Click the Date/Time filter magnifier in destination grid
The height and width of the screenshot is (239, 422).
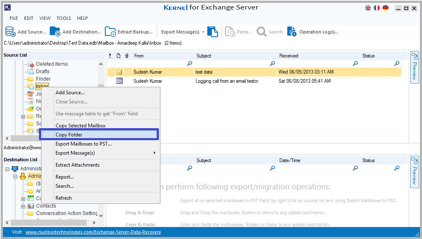356,168
